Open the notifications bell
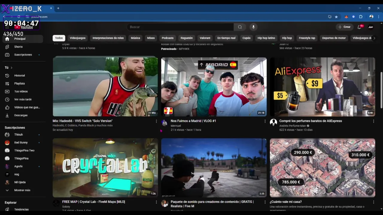The image size is (383, 215). tap(360, 27)
